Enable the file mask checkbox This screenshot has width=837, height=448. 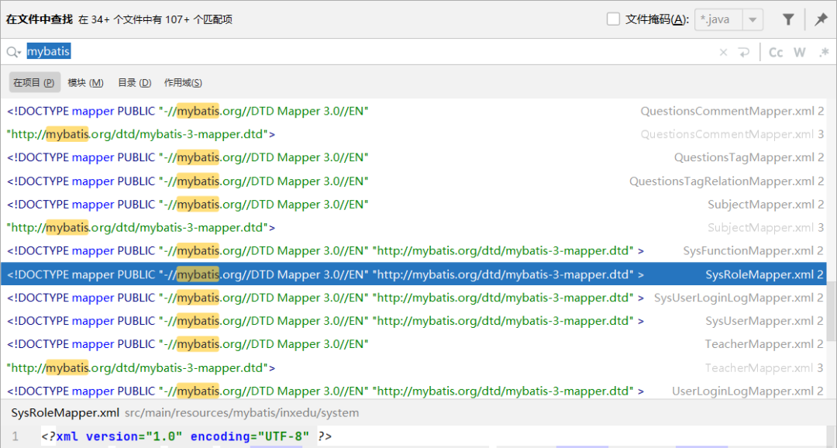click(x=613, y=19)
